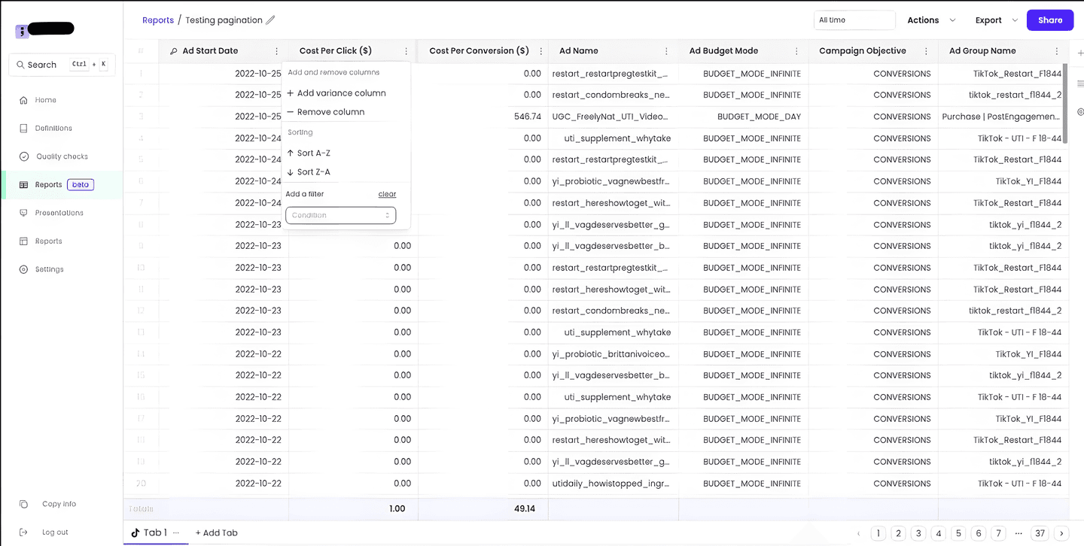Open the column menu for Ad Name
This screenshot has height=546, width=1084.
(x=666, y=50)
